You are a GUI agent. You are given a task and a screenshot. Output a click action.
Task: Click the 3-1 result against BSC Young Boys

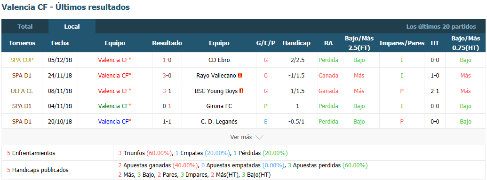point(167,91)
